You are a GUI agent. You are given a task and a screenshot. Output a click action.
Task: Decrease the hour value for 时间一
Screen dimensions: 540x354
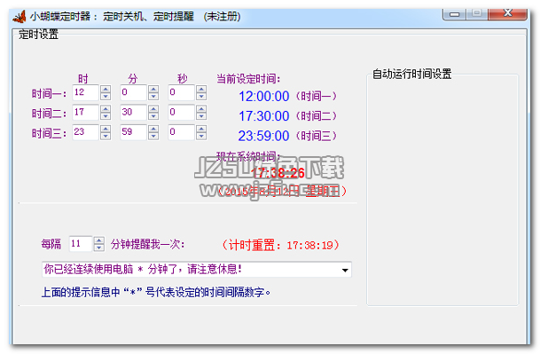coord(106,96)
